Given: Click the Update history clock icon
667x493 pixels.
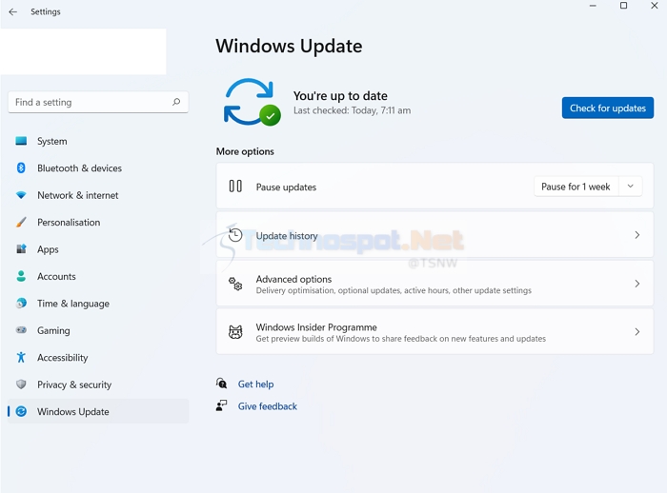Looking at the screenshot, I should click(x=235, y=234).
